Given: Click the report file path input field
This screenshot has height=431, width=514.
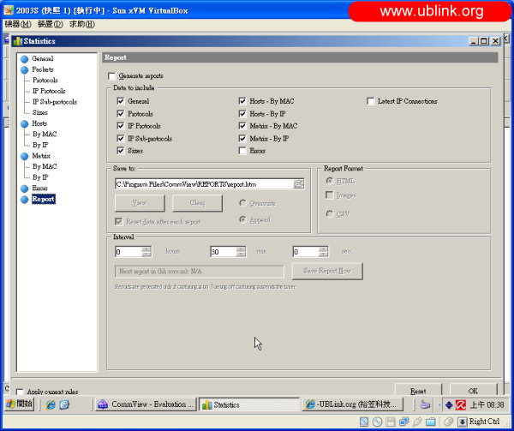Looking at the screenshot, I should click(203, 183).
